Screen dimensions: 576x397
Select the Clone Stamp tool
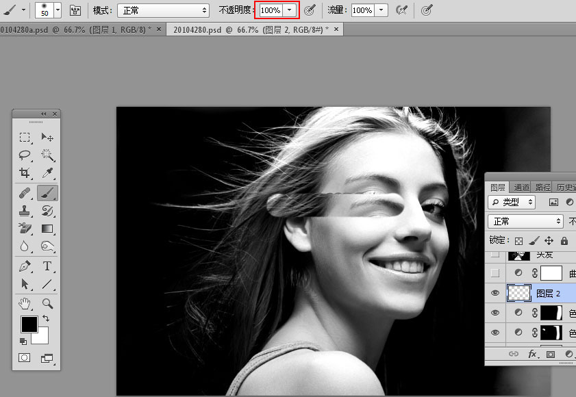click(25, 211)
